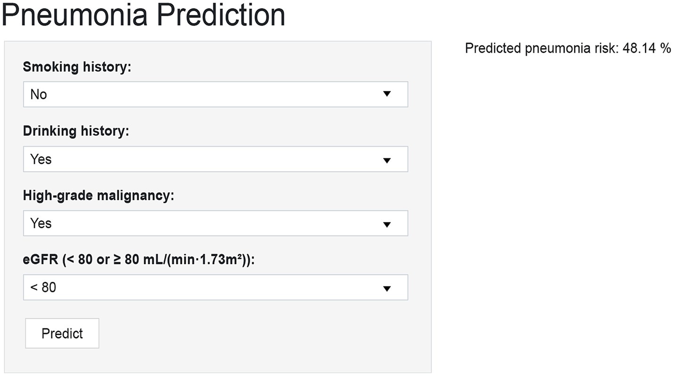Image resolution: width=674 pixels, height=376 pixels.
Task: Click the "Pneumonia Prediction" page title
Action: click(x=143, y=15)
